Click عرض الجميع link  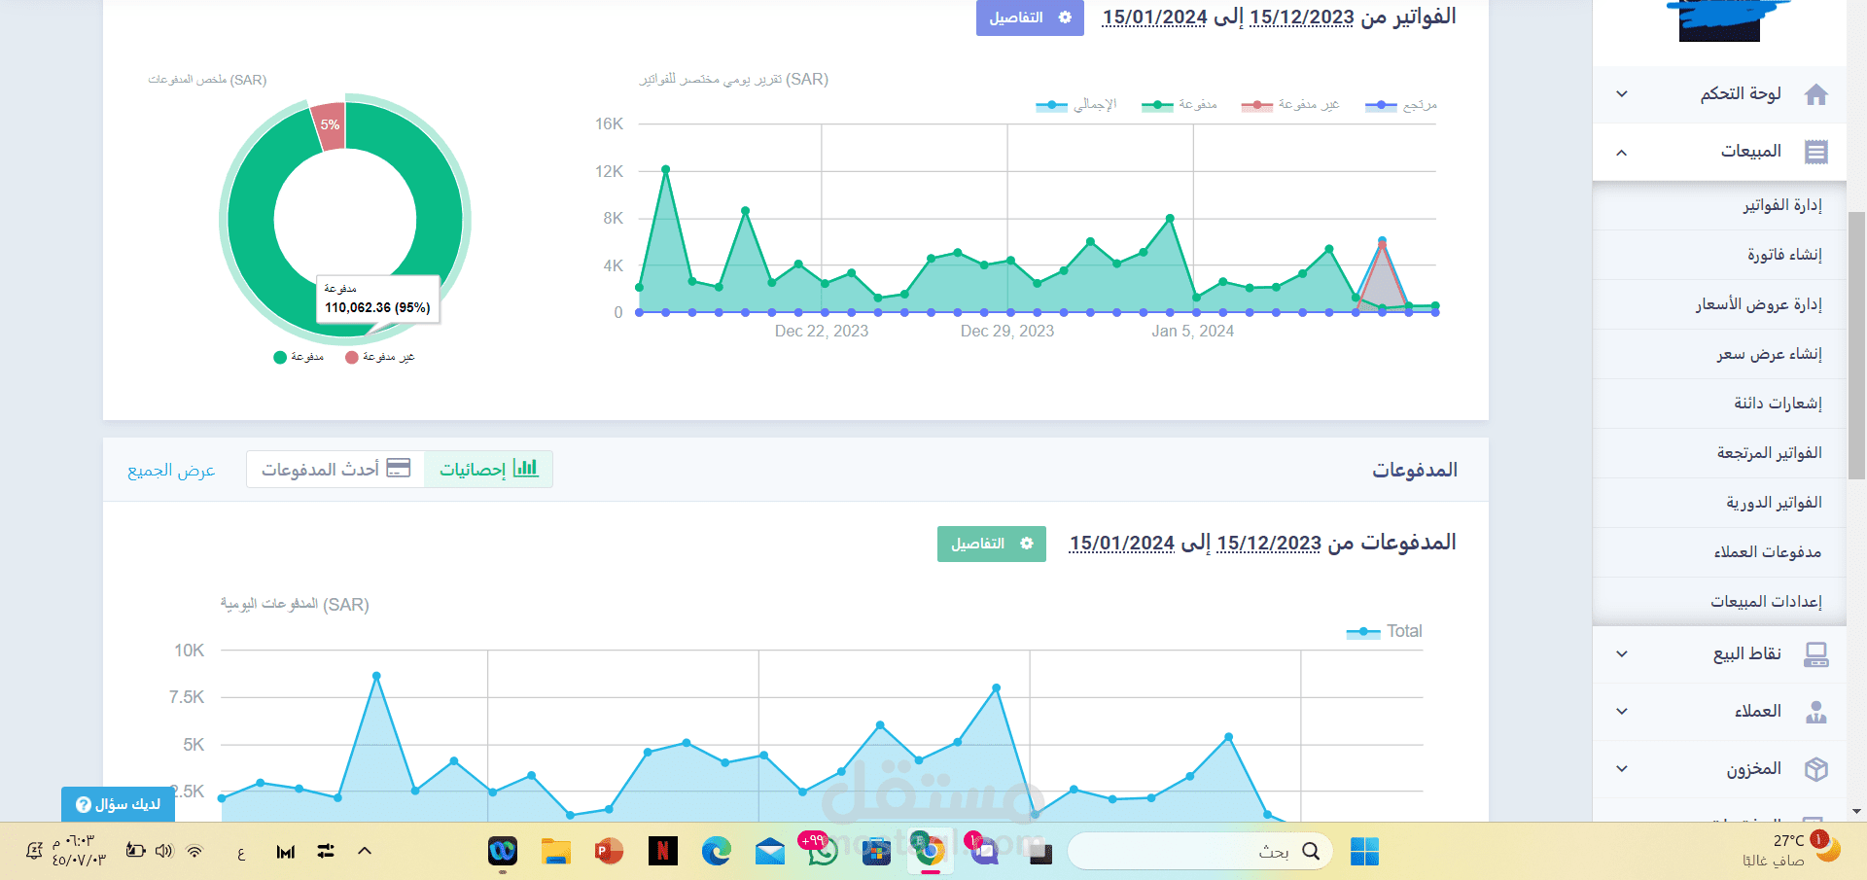171,471
